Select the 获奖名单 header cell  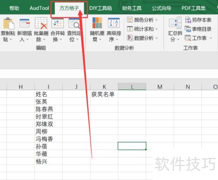(104, 94)
